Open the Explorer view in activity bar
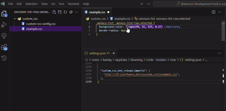This screenshot has width=226, height=111. (4, 13)
